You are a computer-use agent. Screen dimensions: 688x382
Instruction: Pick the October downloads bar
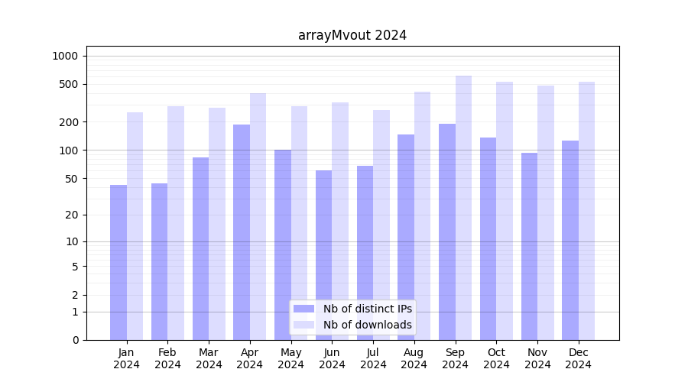505,211
